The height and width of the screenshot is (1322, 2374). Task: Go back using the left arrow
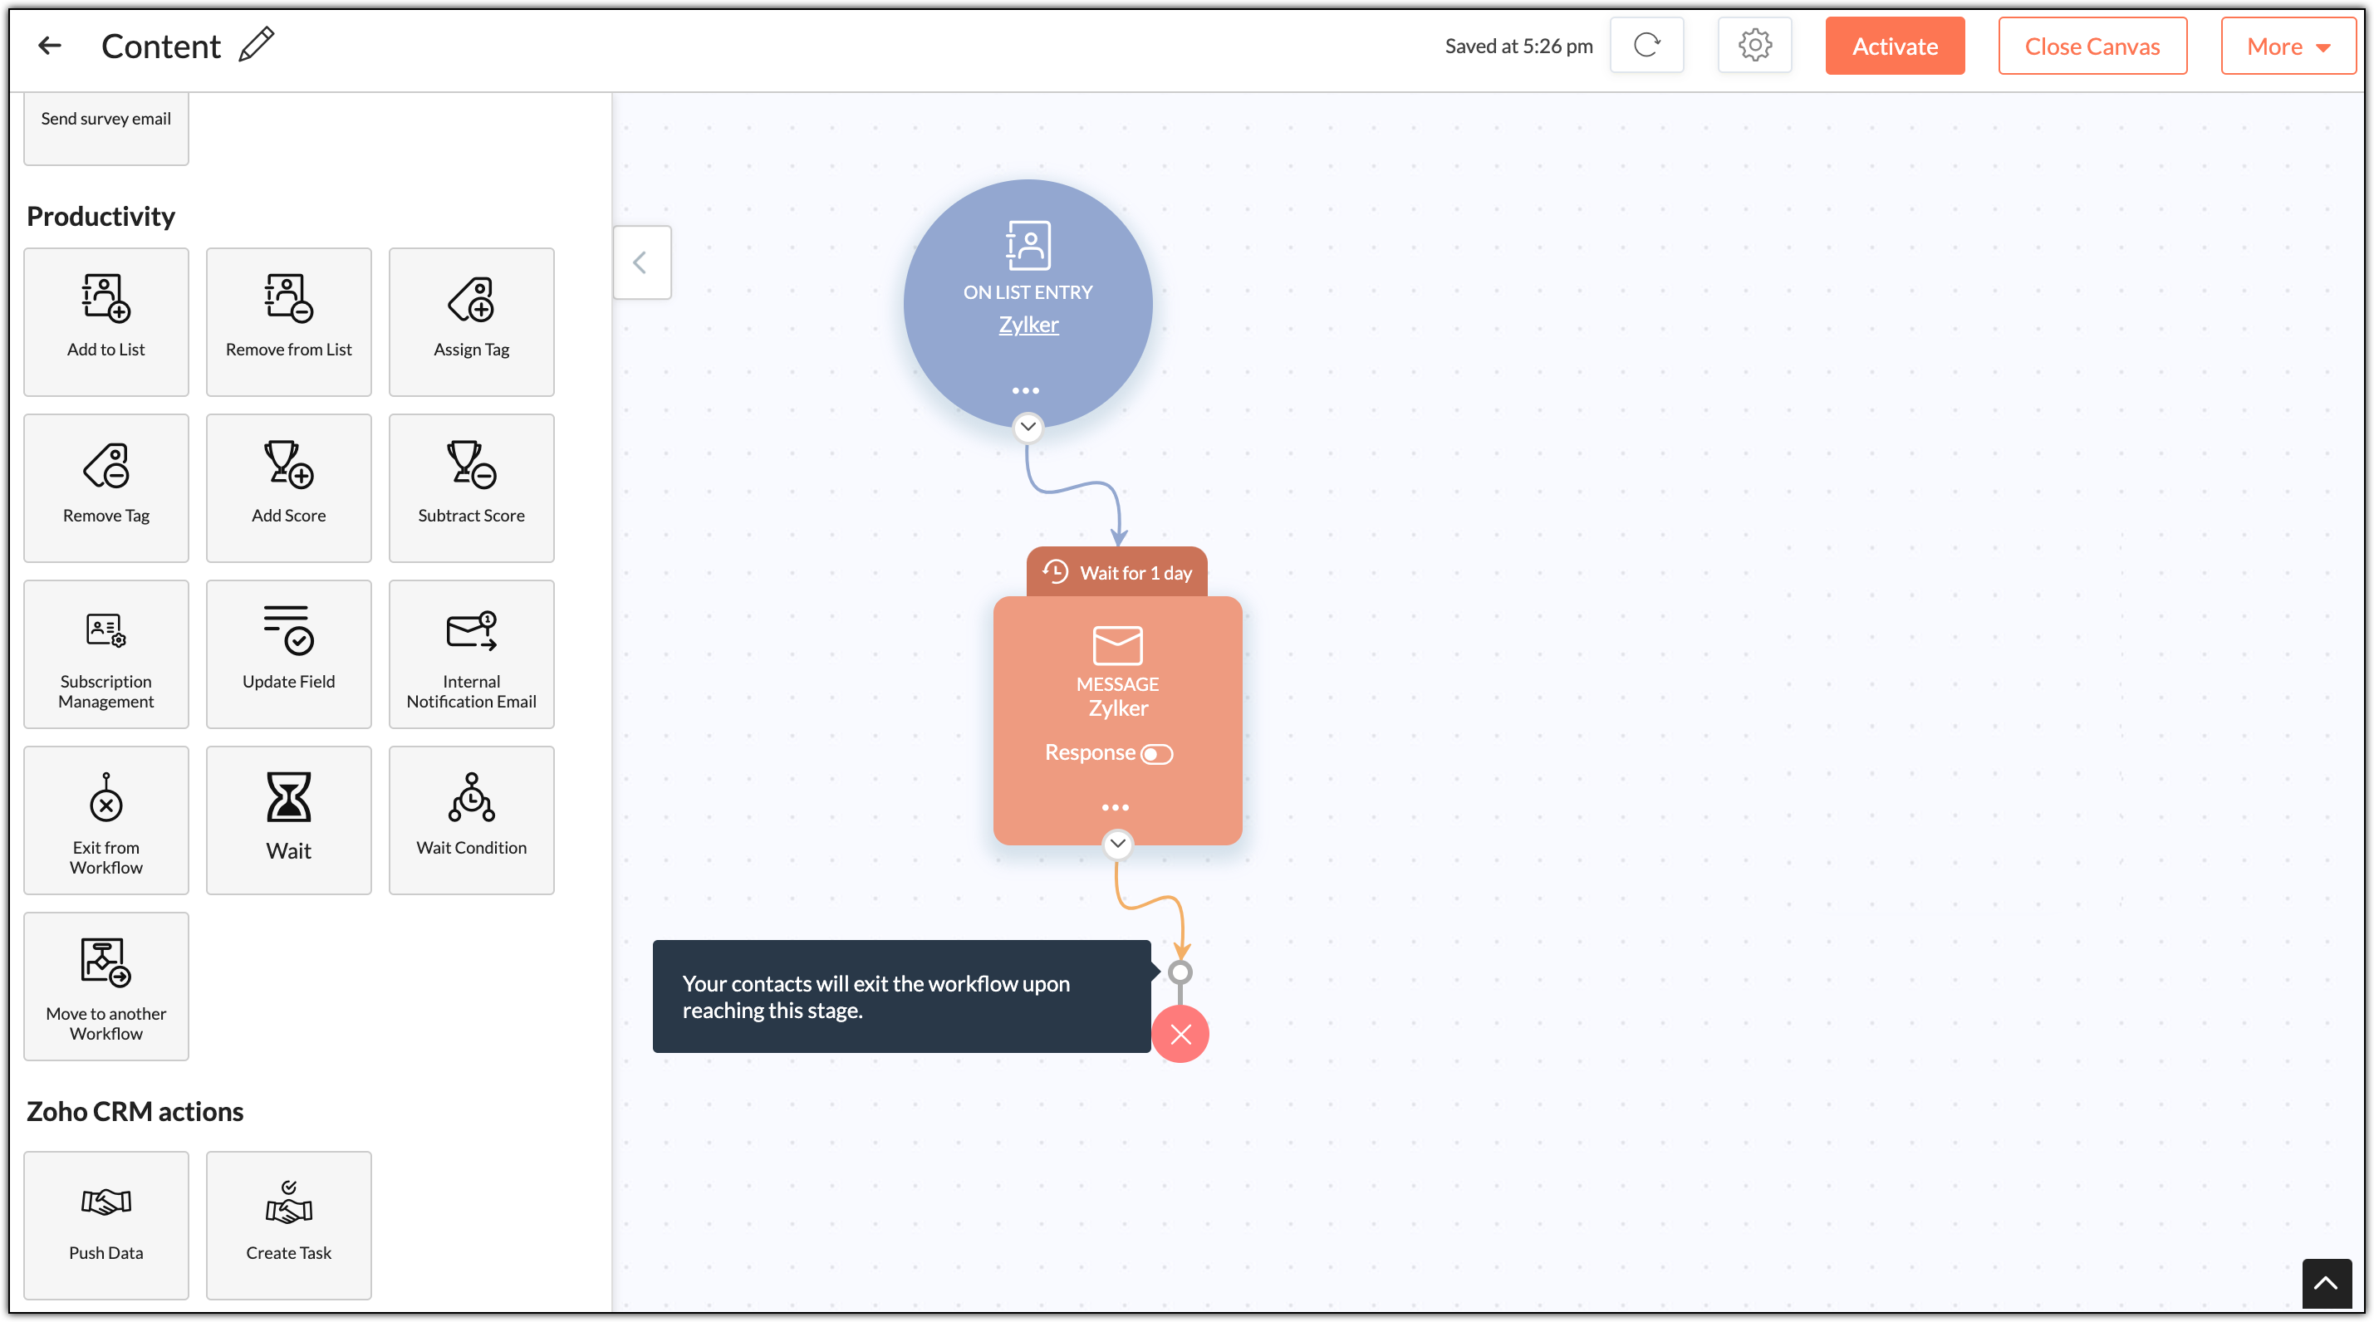(x=50, y=45)
